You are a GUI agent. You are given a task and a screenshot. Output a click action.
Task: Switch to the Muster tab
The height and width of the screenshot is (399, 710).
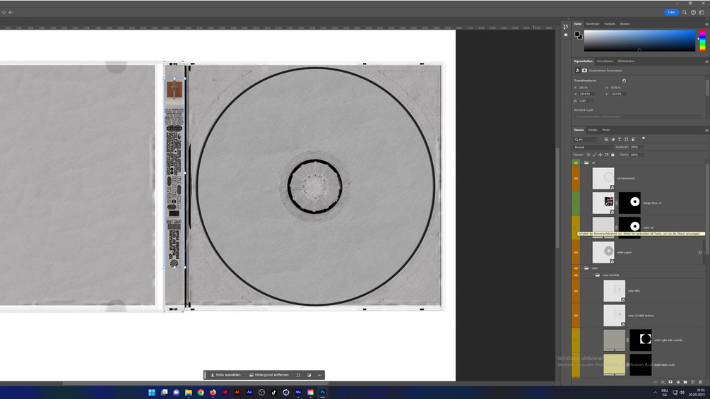pos(625,24)
